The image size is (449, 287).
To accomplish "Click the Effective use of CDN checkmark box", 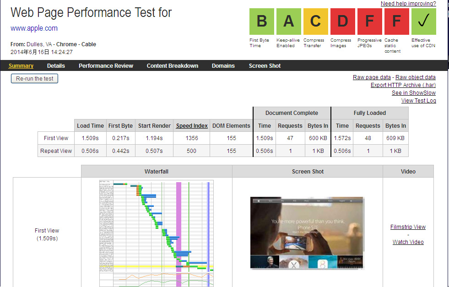I will click(424, 21).
